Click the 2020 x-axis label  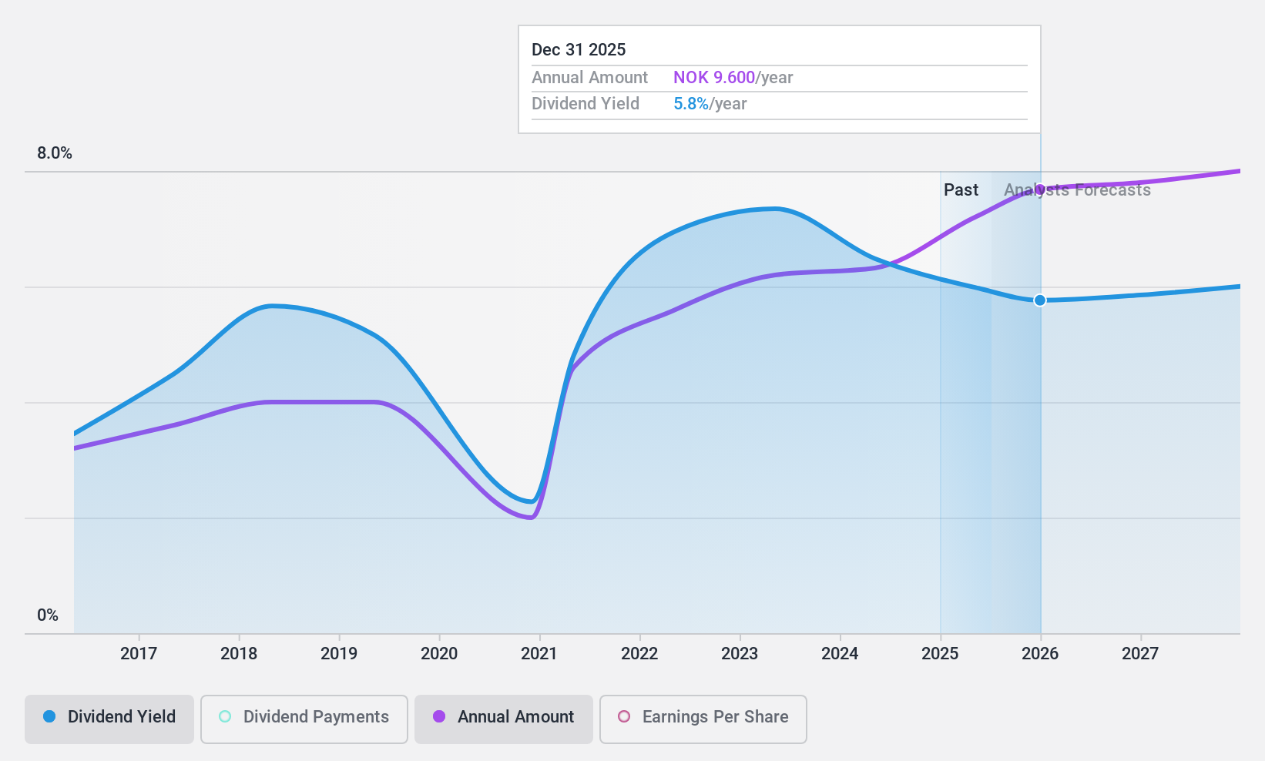point(439,654)
